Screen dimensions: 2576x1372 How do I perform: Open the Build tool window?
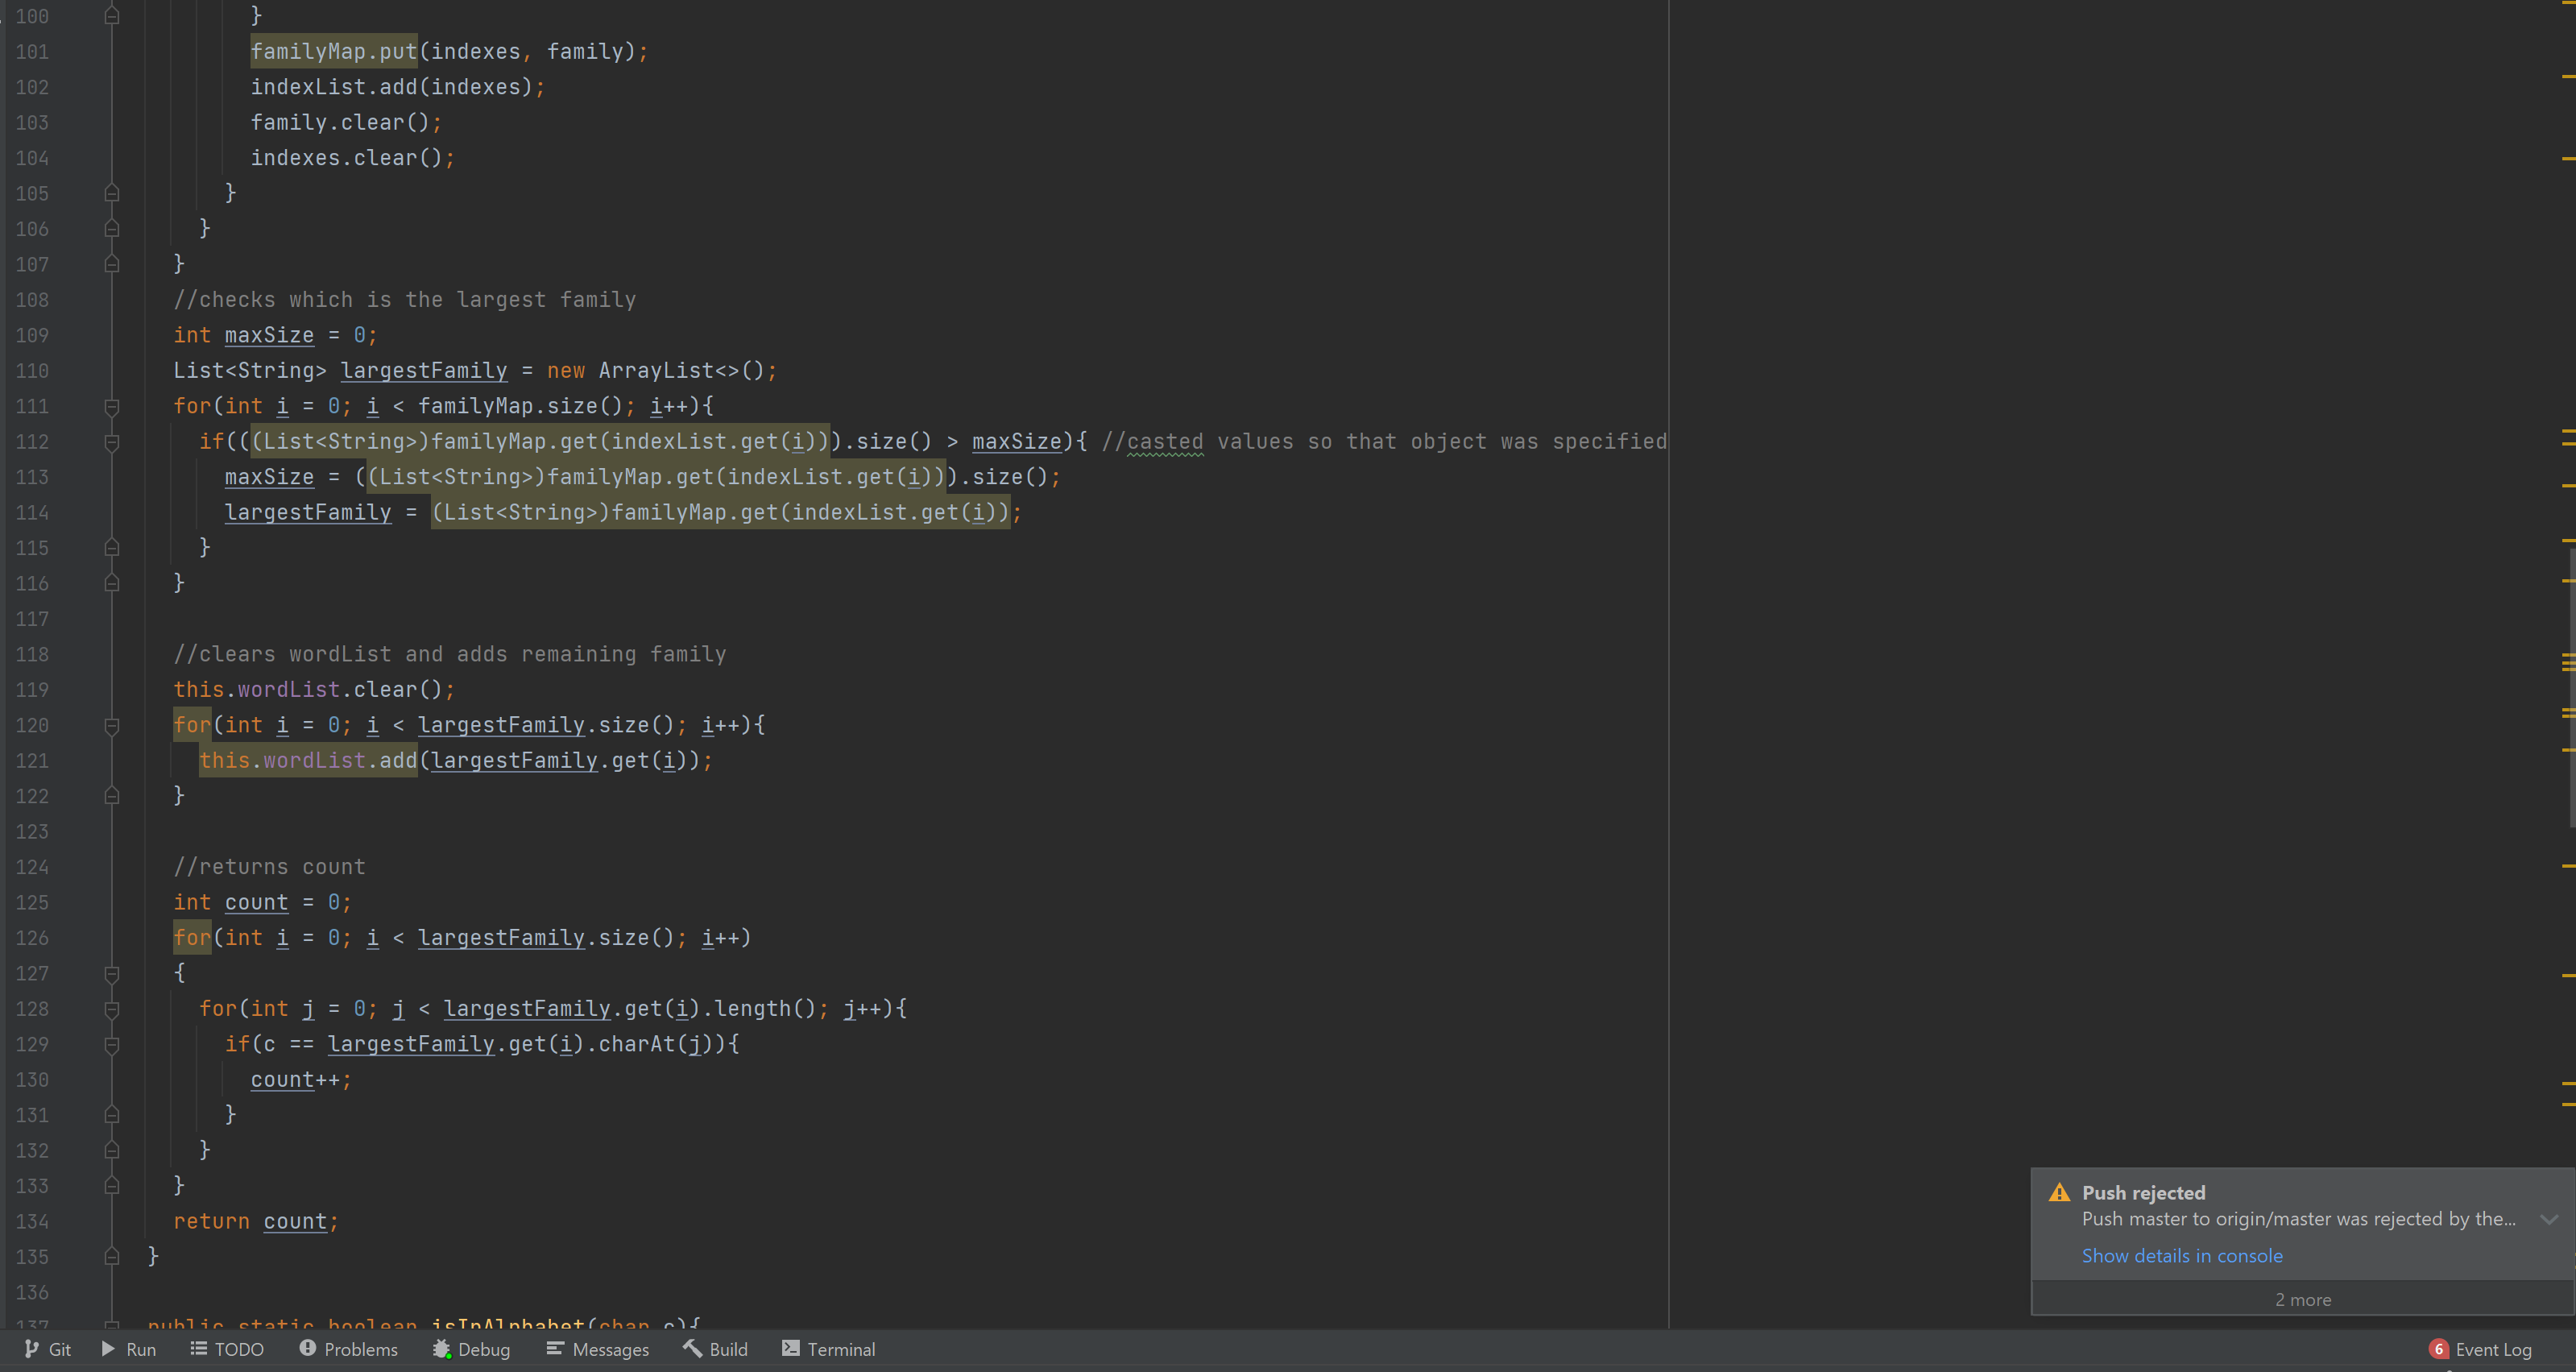click(716, 1349)
